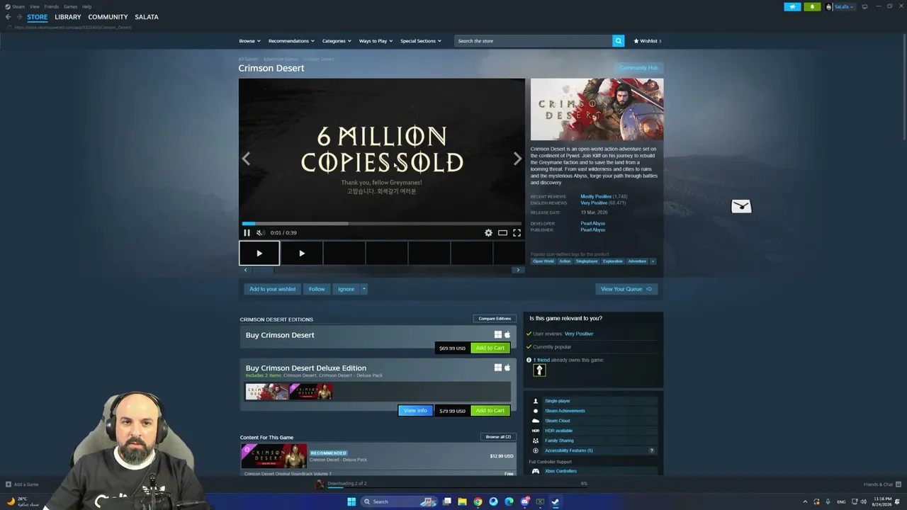This screenshot has height=510, width=907.
Task: Browse all content for this game
Action: (x=498, y=437)
